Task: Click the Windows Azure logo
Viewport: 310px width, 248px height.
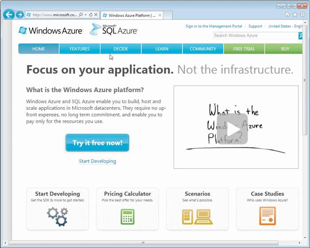Action: pos(50,31)
